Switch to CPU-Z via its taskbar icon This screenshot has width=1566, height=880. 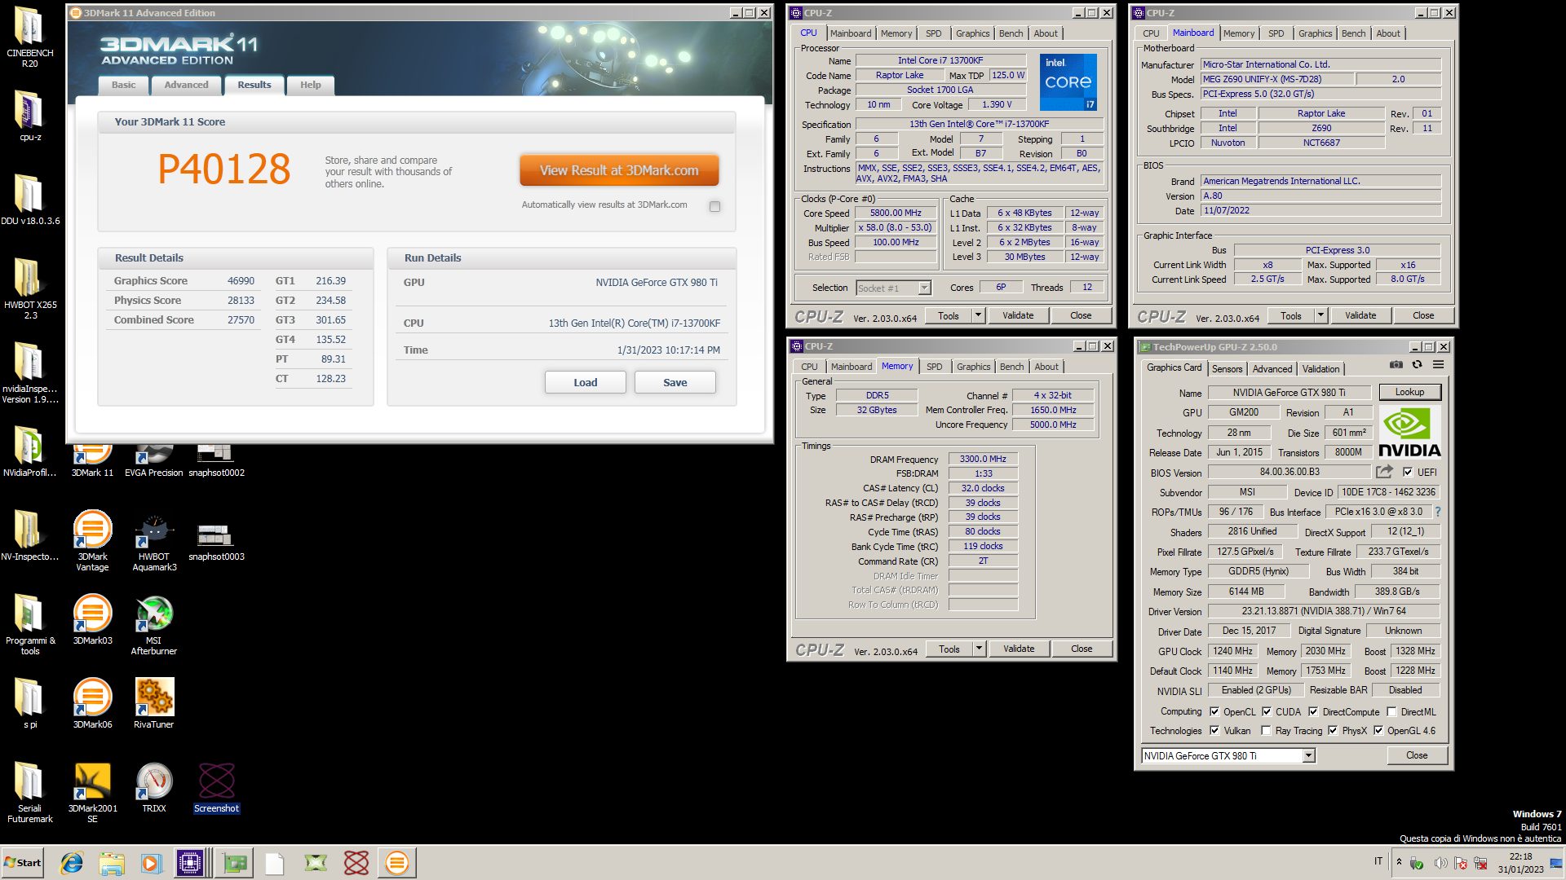190,863
